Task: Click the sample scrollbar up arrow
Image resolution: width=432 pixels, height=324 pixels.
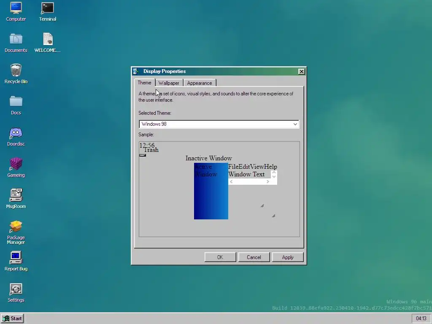Action: pos(274,173)
